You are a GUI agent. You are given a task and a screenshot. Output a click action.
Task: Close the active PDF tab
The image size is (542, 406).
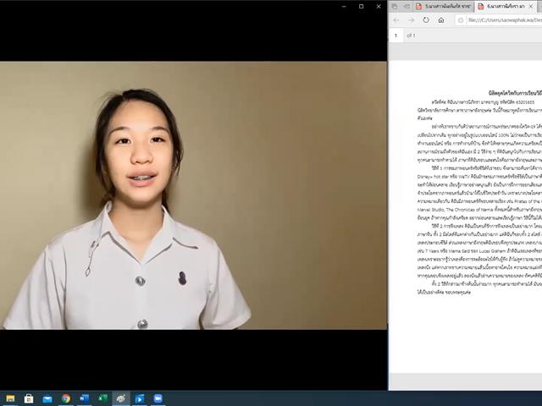tap(531, 7)
